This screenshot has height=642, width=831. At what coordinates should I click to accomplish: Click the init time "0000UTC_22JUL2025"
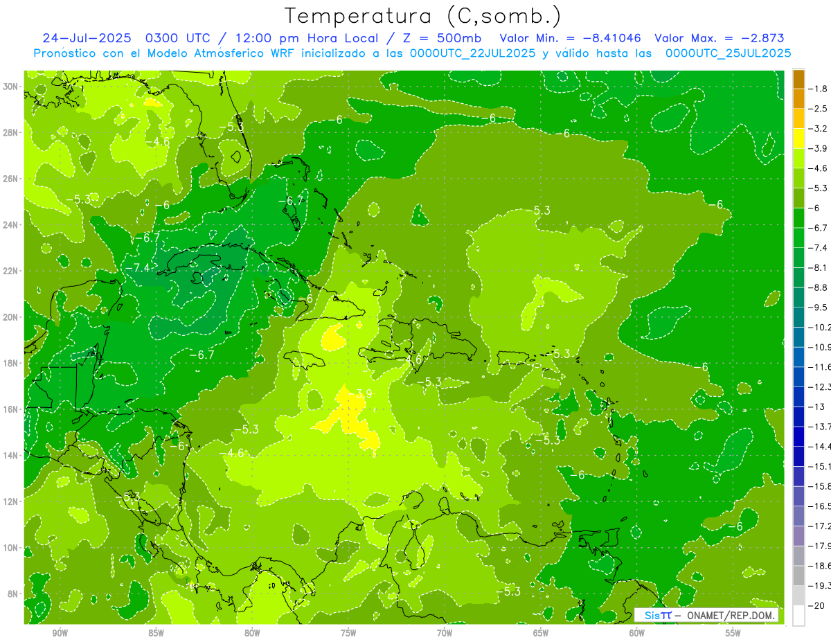(473, 53)
